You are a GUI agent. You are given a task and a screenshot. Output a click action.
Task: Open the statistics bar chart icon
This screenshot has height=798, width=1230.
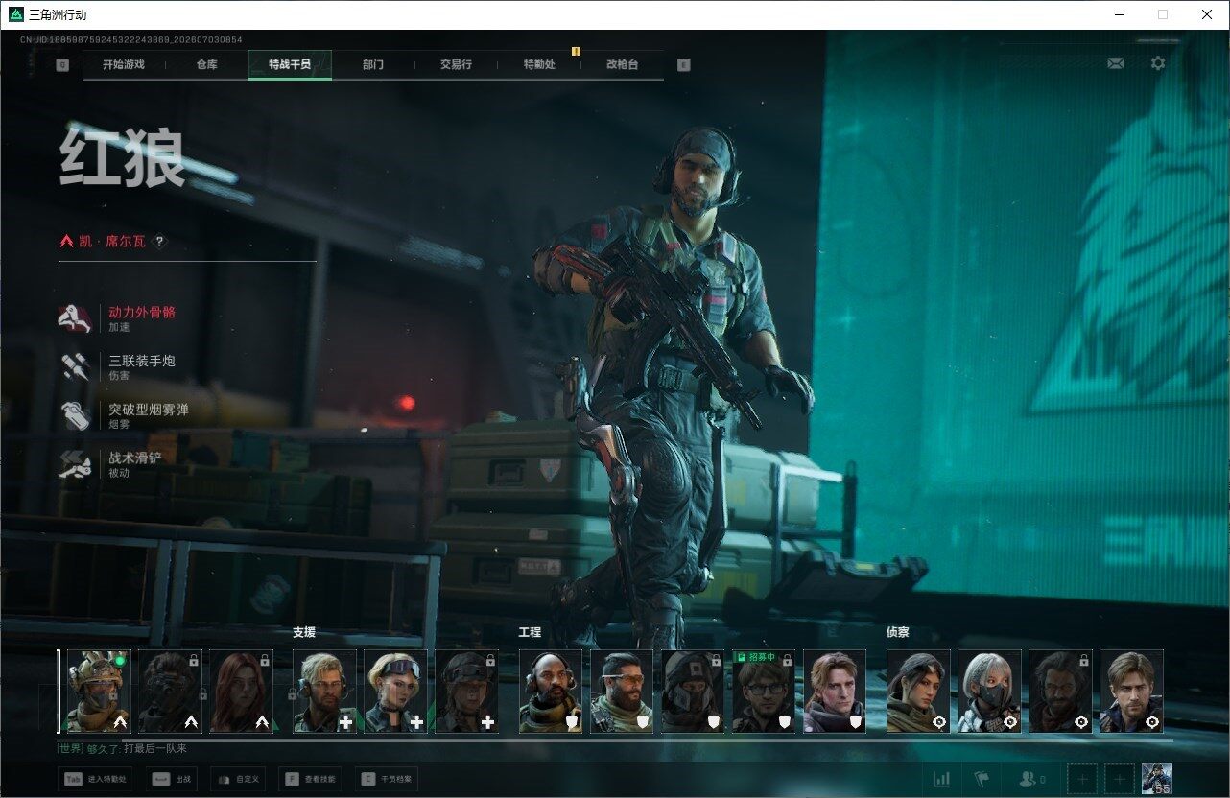point(942,779)
